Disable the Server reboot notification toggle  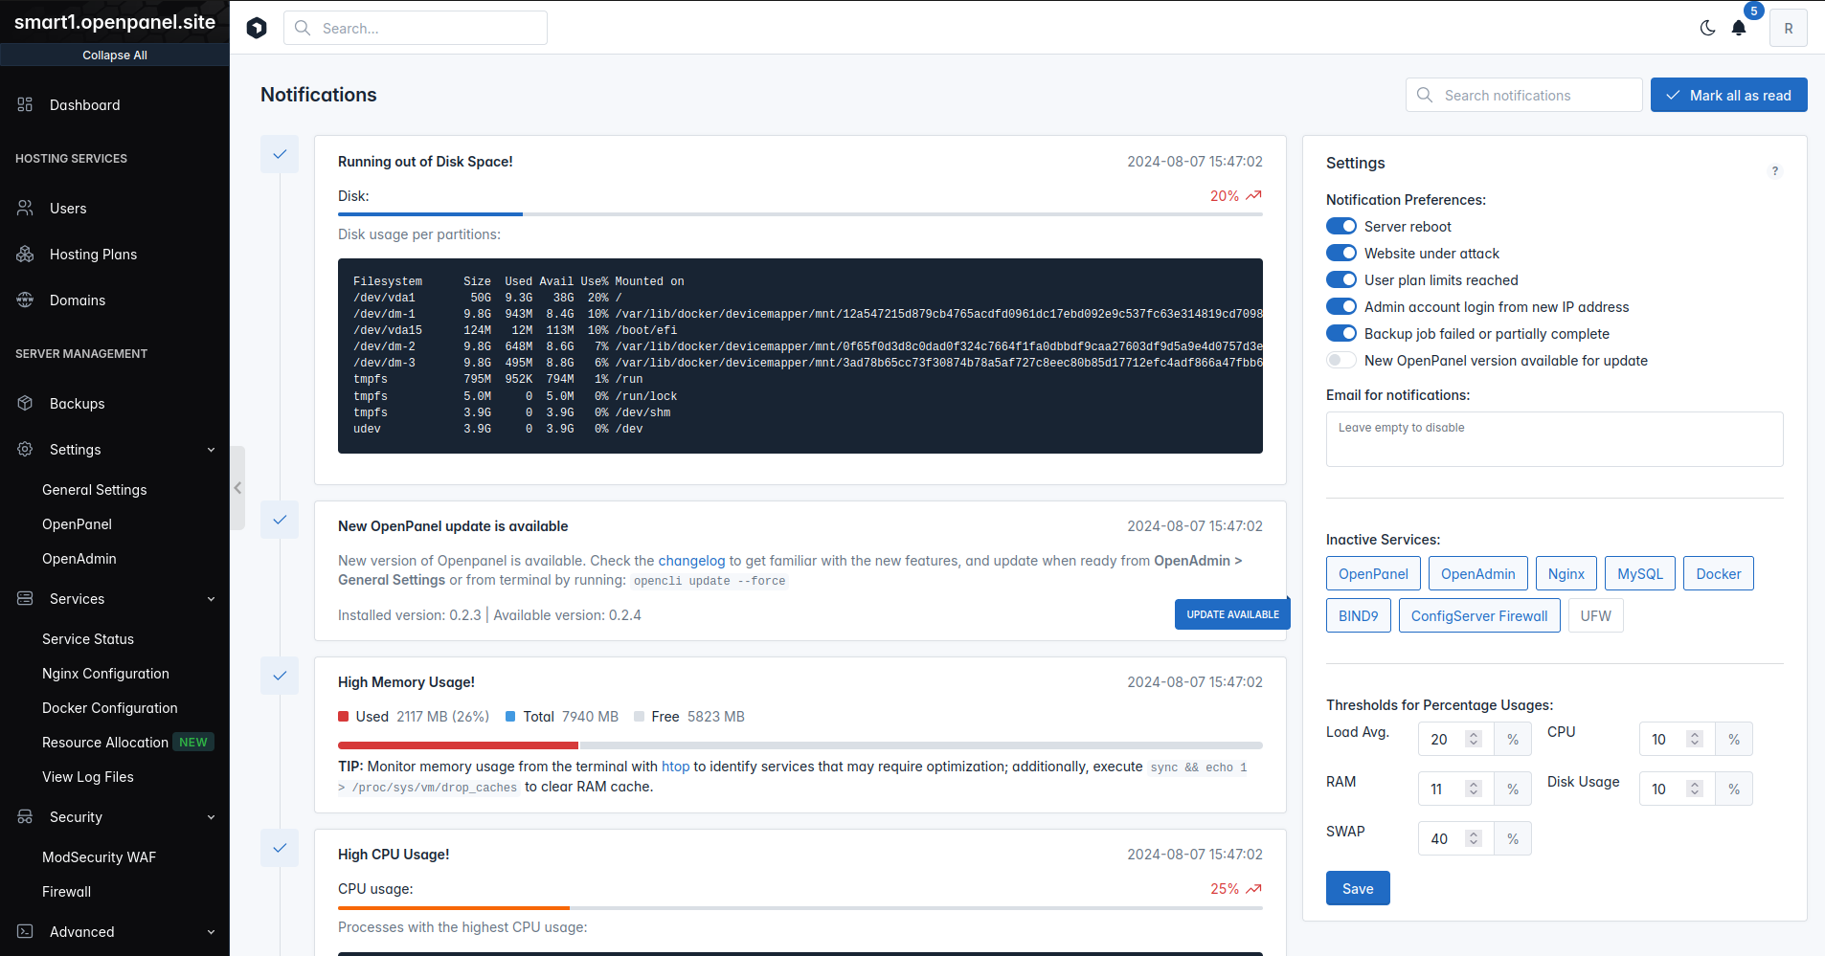click(x=1341, y=227)
